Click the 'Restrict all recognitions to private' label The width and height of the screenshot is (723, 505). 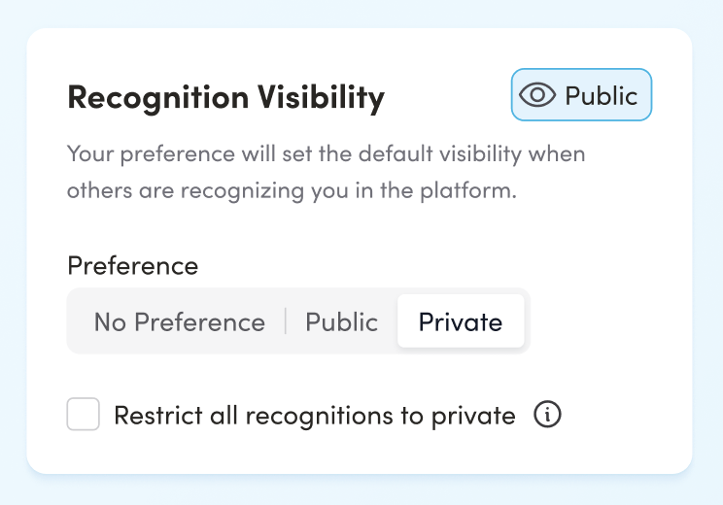click(314, 416)
